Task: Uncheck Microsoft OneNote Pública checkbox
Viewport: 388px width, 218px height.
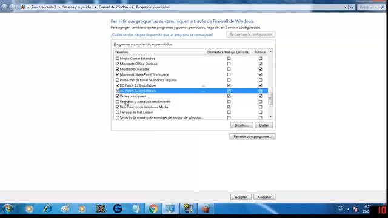Action: 260,69
